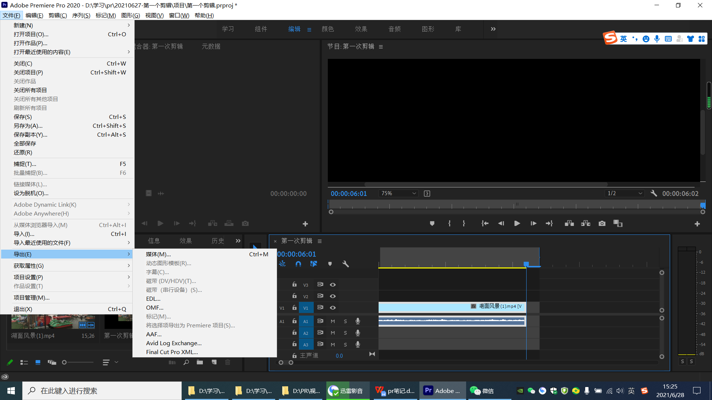Open Program monitor zoom level 75% dropdown

coord(399,193)
